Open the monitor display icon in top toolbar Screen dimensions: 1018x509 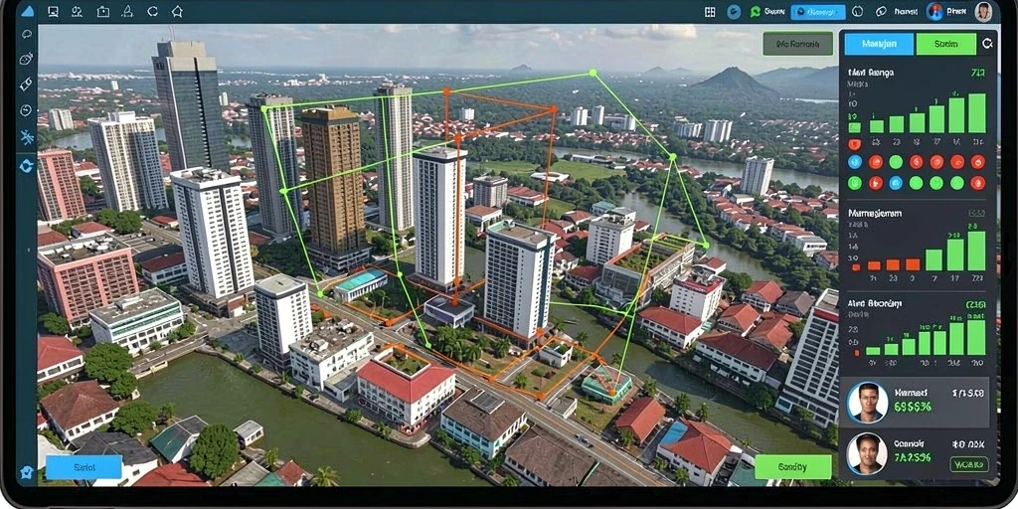pos(54,11)
